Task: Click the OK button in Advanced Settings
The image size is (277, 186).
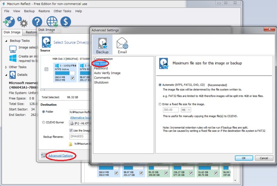Action: click(x=244, y=158)
